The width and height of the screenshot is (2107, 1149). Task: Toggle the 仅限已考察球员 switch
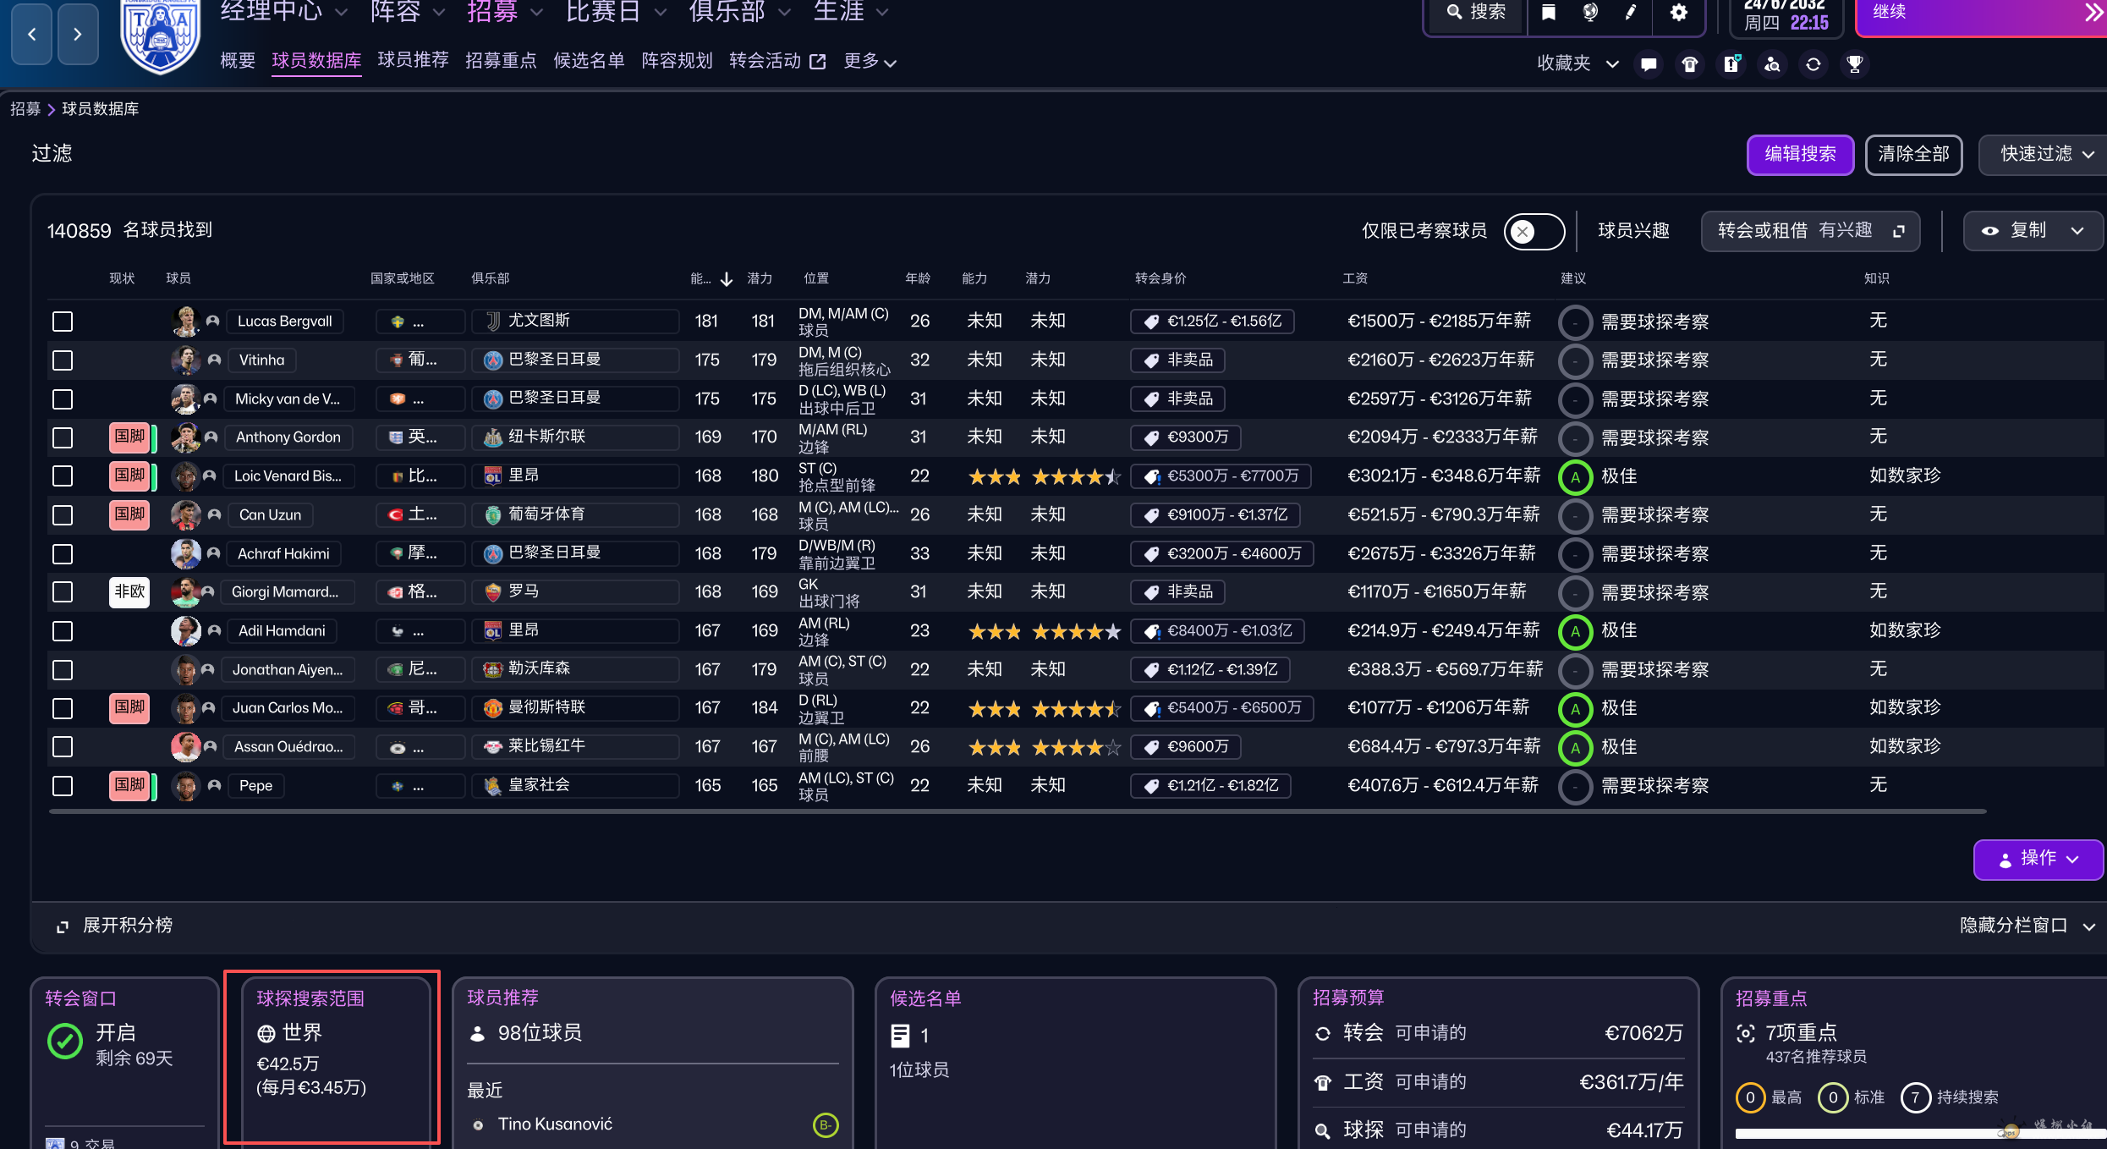click(x=1534, y=231)
